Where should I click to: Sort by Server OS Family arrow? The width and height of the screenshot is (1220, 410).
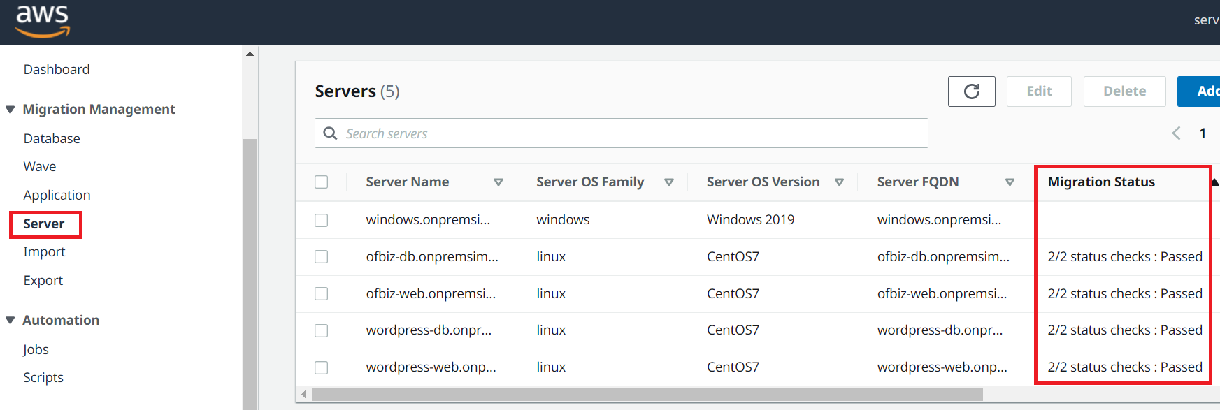[x=669, y=182]
